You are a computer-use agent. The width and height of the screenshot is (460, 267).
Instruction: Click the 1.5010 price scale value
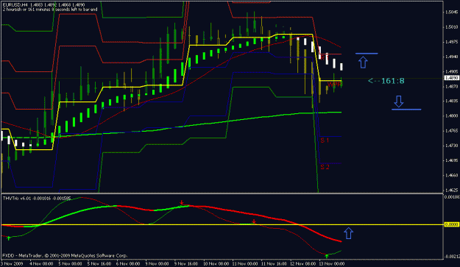pyautogui.click(x=451, y=27)
